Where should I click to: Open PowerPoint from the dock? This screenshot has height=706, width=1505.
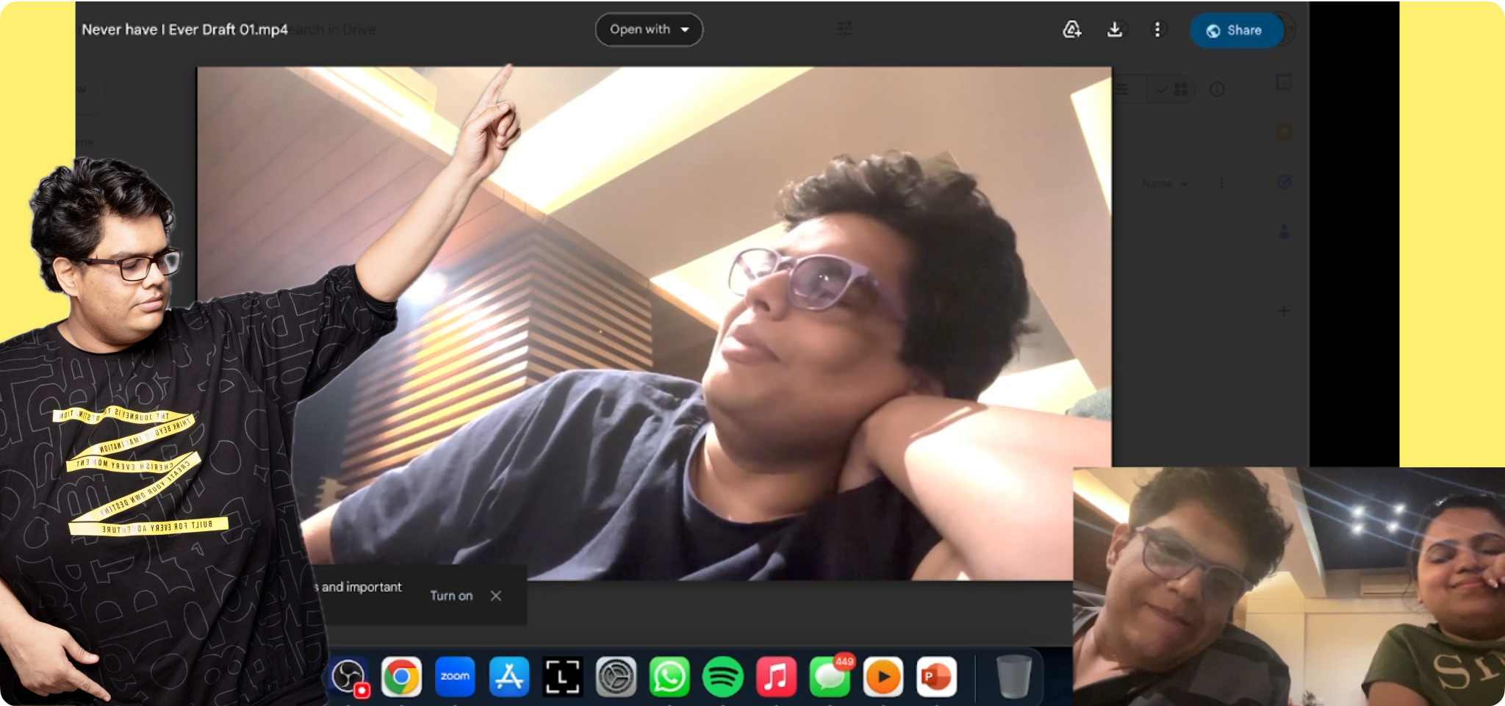[x=937, y=676]
